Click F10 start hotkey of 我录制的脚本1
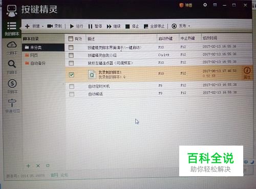Screen dimensions: 256x189 tap(161, 74)
